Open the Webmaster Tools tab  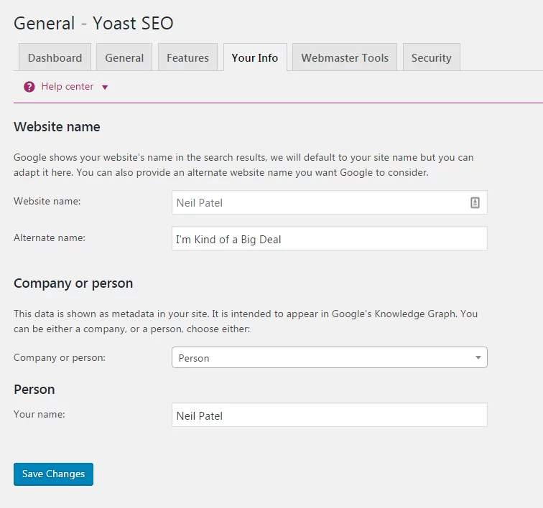tap(345, 57)
